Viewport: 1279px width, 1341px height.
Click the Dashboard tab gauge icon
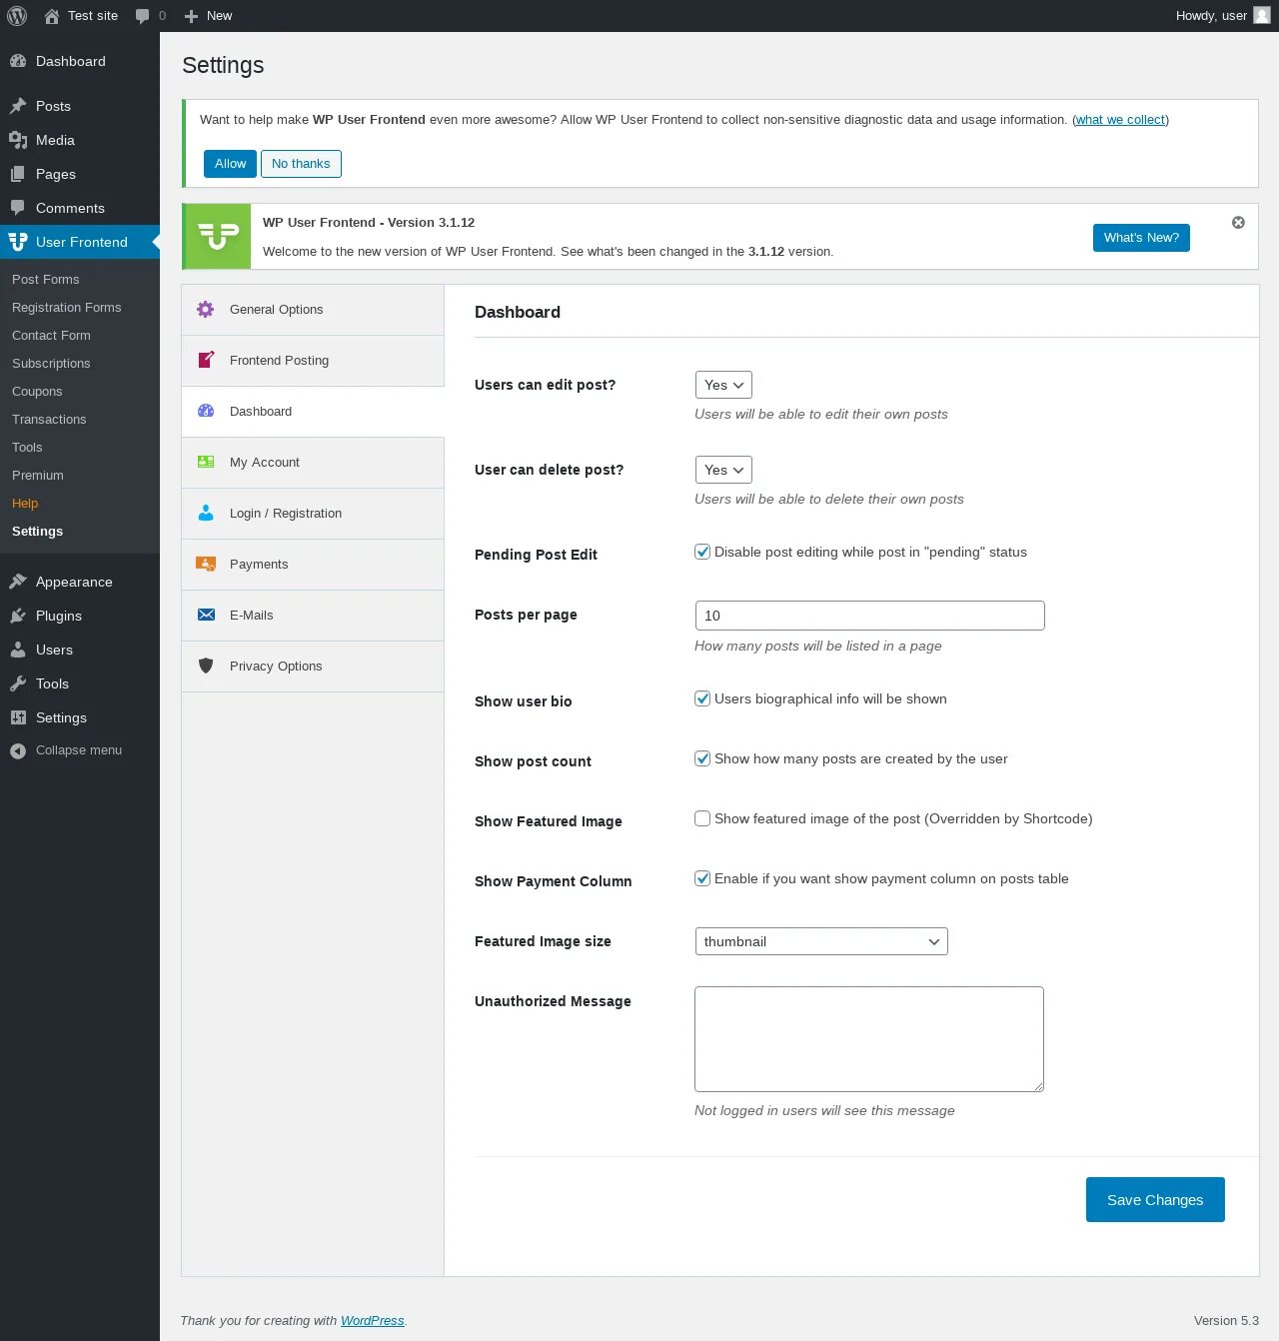pos(206,411)
